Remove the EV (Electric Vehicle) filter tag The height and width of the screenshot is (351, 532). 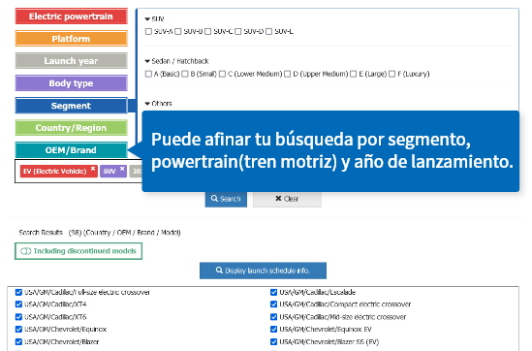(93, 169)
